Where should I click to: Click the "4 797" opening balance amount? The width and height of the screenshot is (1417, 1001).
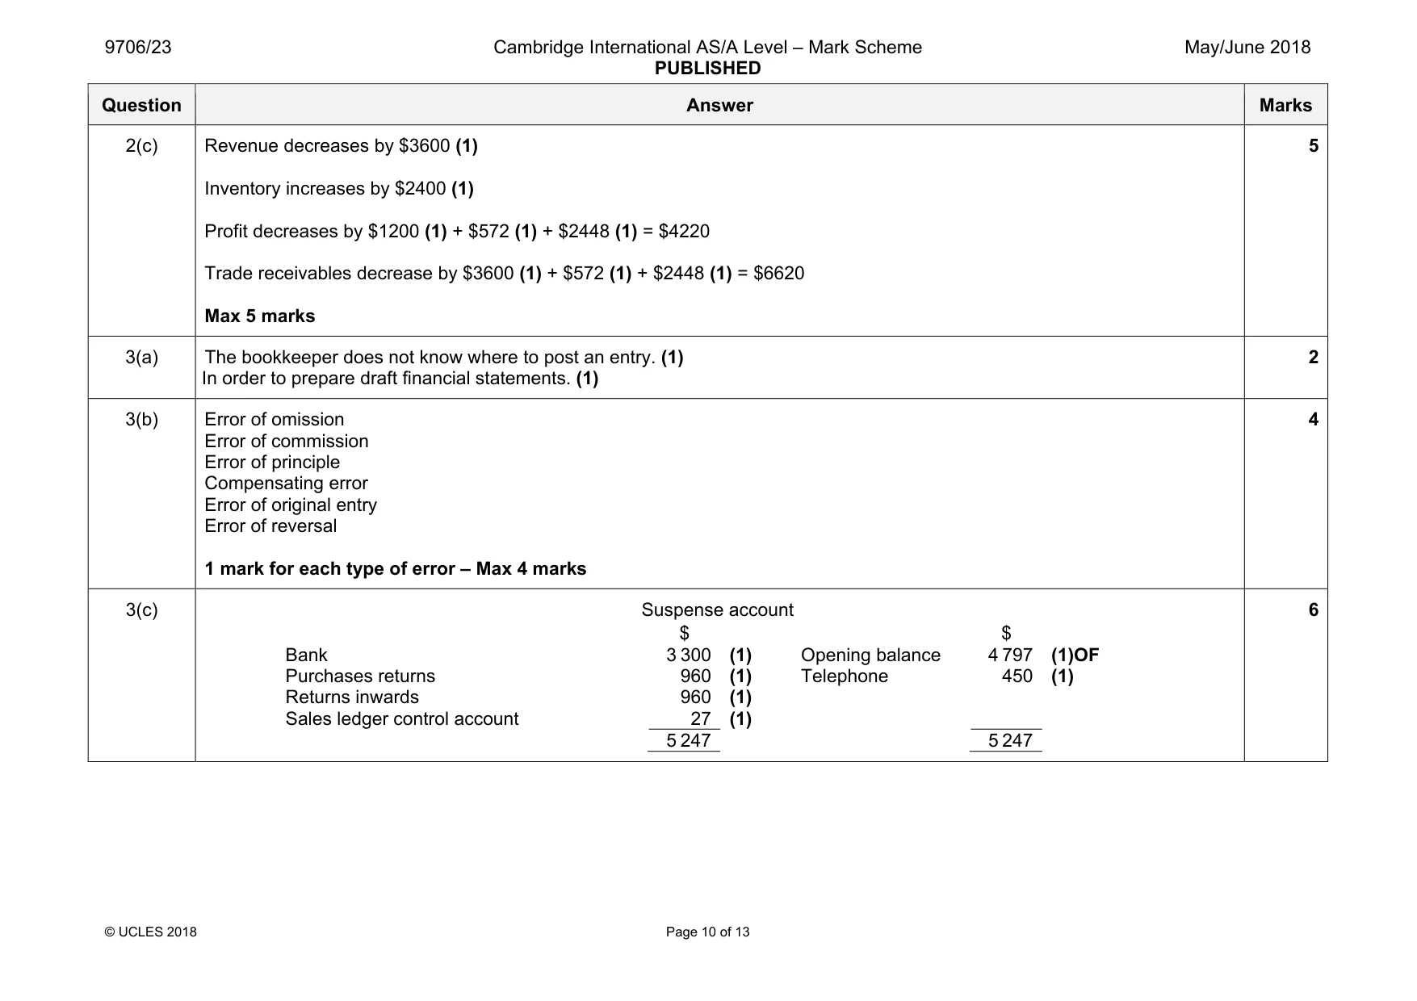(1010, 655)
